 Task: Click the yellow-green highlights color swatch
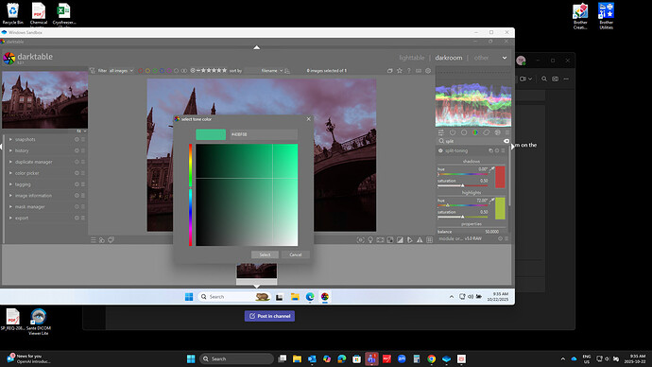(x=500, y=208)
